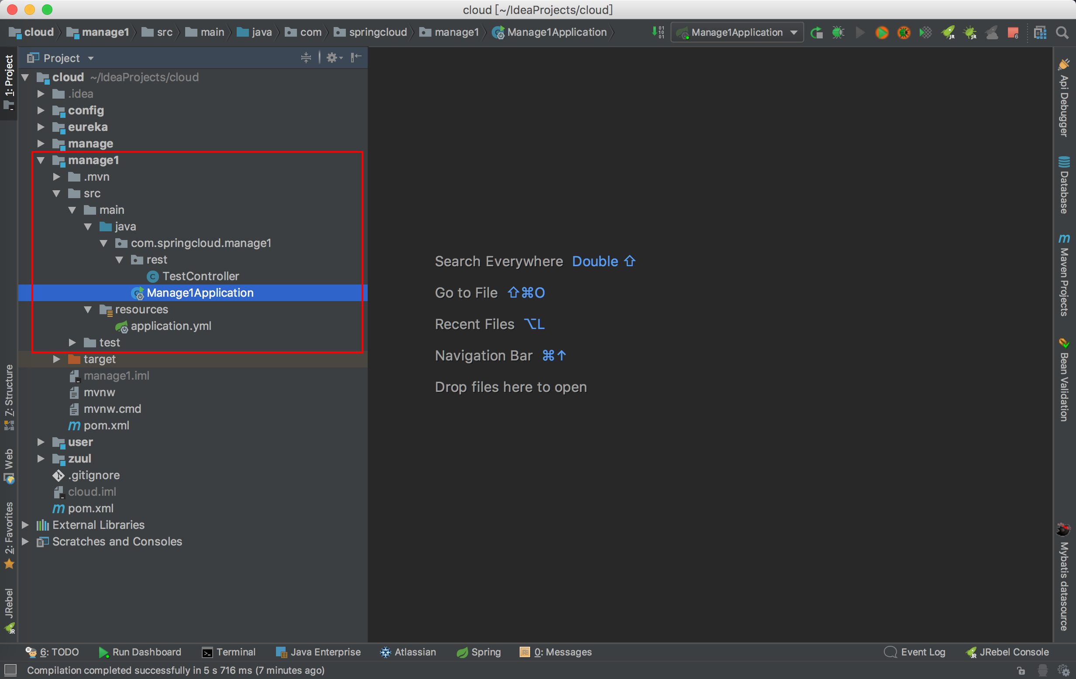The width and height of the screenshot is (1076, 679).
Task: Click the Project panel gear settings icon
Action: click(x=332, y=58)
